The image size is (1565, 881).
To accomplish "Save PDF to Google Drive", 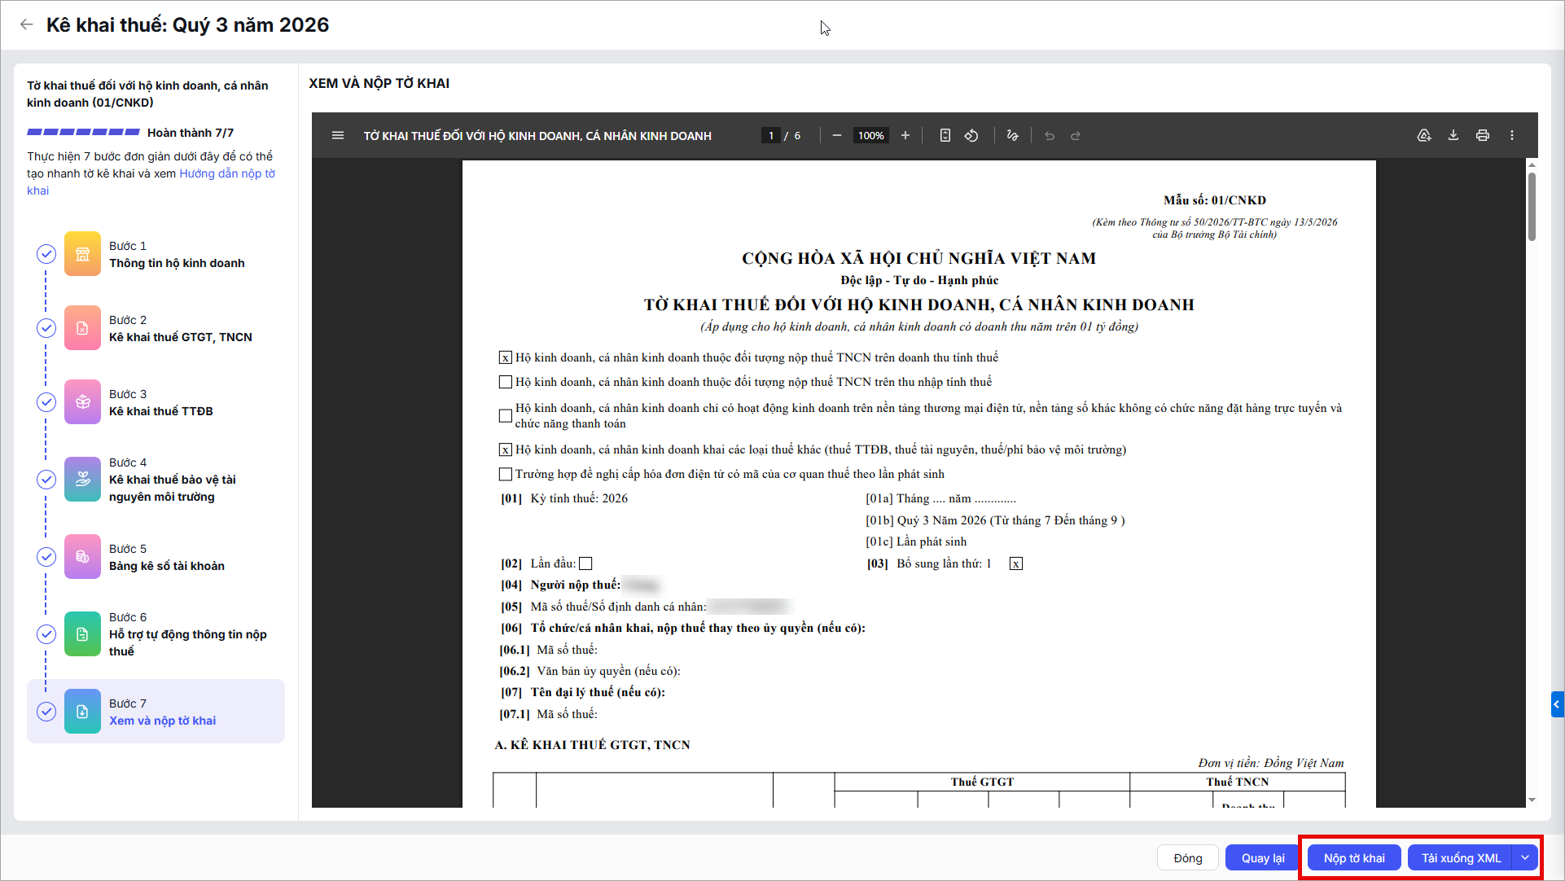I will coord(1424,136).
